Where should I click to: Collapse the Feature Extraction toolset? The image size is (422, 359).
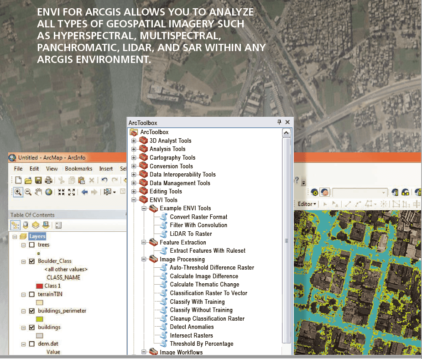(x=144, y=243)
